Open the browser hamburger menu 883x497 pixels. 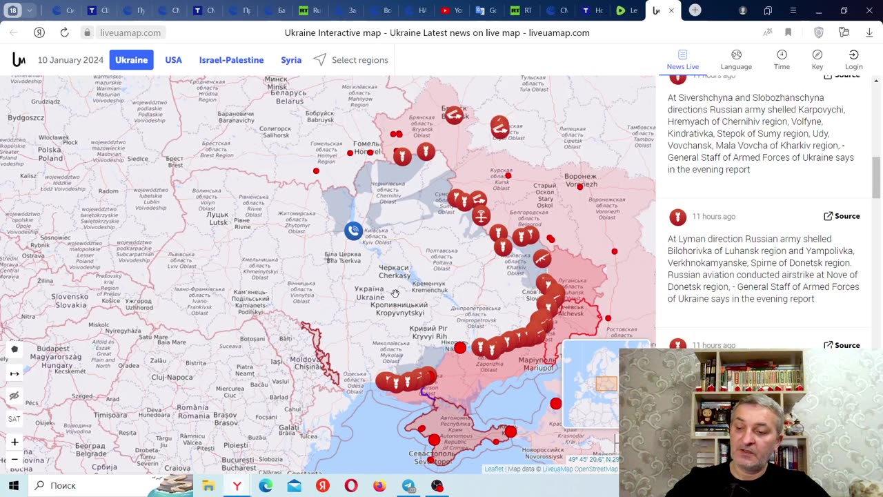coord(793,10)
